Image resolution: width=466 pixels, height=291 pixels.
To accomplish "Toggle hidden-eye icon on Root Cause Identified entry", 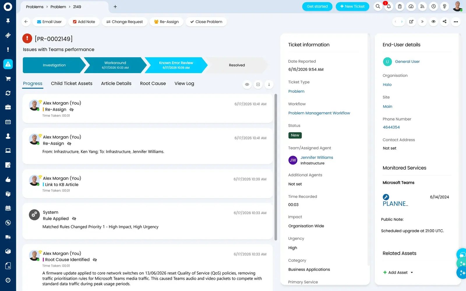I will point(95,260).
